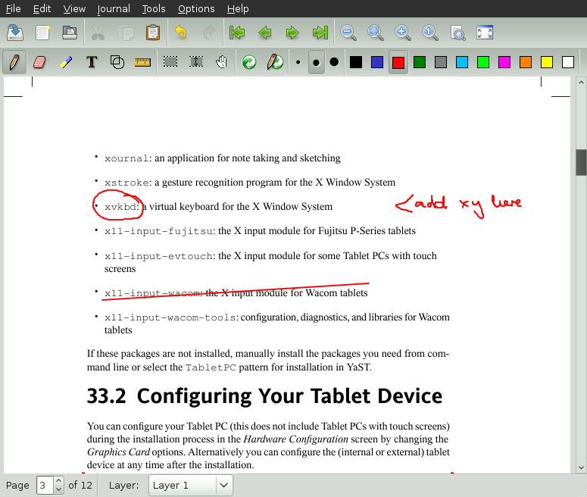Viewport: 587px width, 497px height.
Task: Pick the light blue color swatch
Action: [x=462, y=62]
